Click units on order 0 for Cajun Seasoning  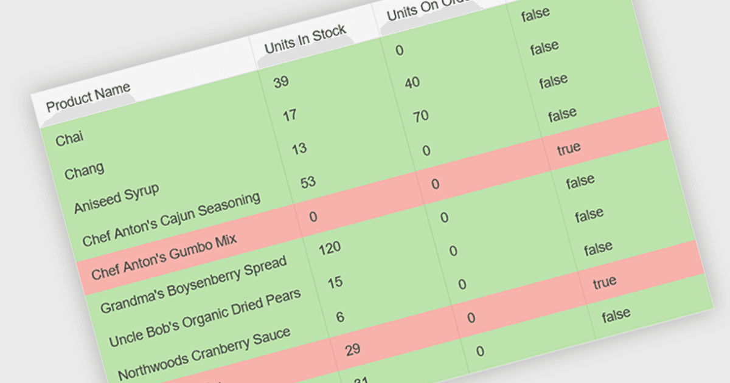(426, 150)
